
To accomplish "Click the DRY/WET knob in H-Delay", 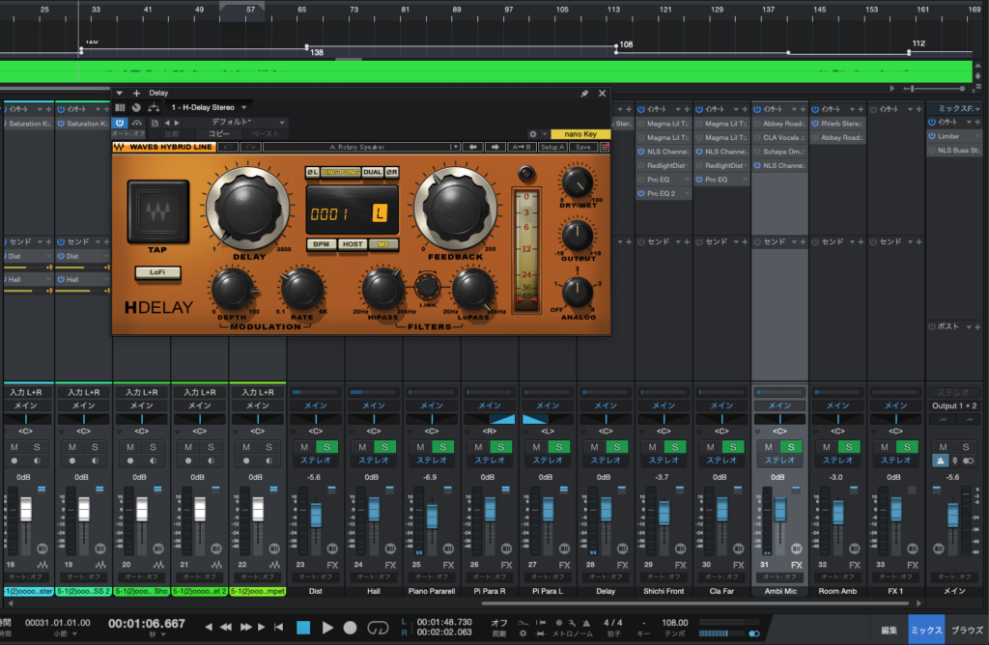I will (577, 182).
